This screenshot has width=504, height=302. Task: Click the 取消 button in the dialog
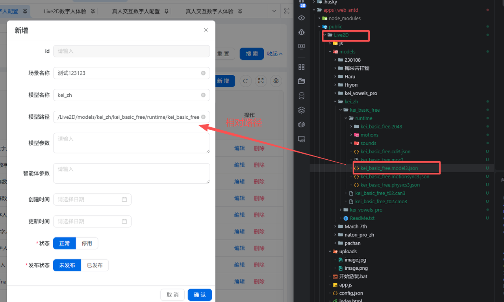tap(172, 295)
